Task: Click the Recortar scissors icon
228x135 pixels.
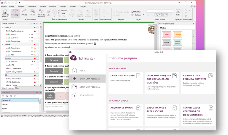Action: click(x=59, y=10)
